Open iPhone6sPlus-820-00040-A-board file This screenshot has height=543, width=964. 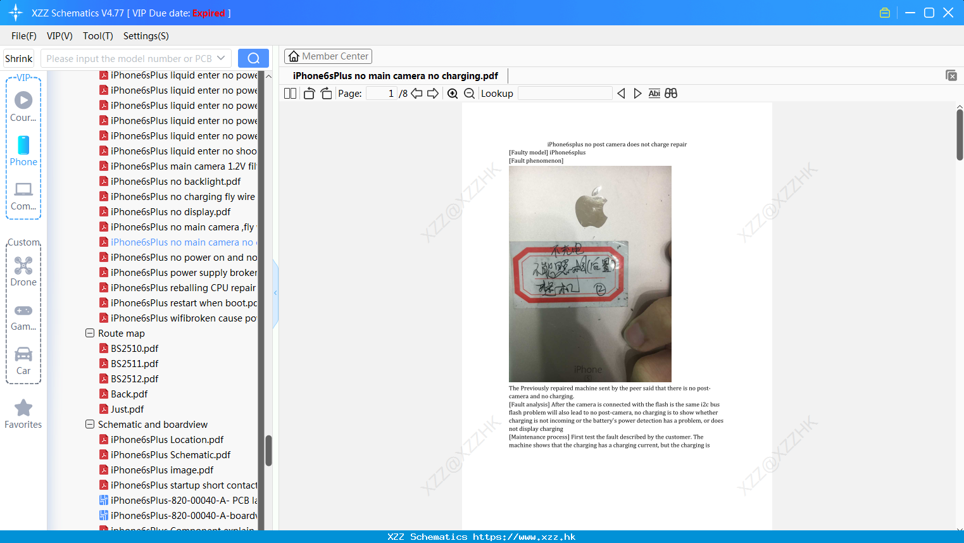click(x=178, y=515)
